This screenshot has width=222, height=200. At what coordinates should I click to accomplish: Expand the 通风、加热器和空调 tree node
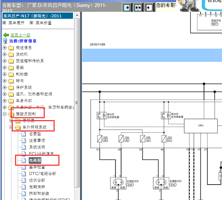[4, 94]
